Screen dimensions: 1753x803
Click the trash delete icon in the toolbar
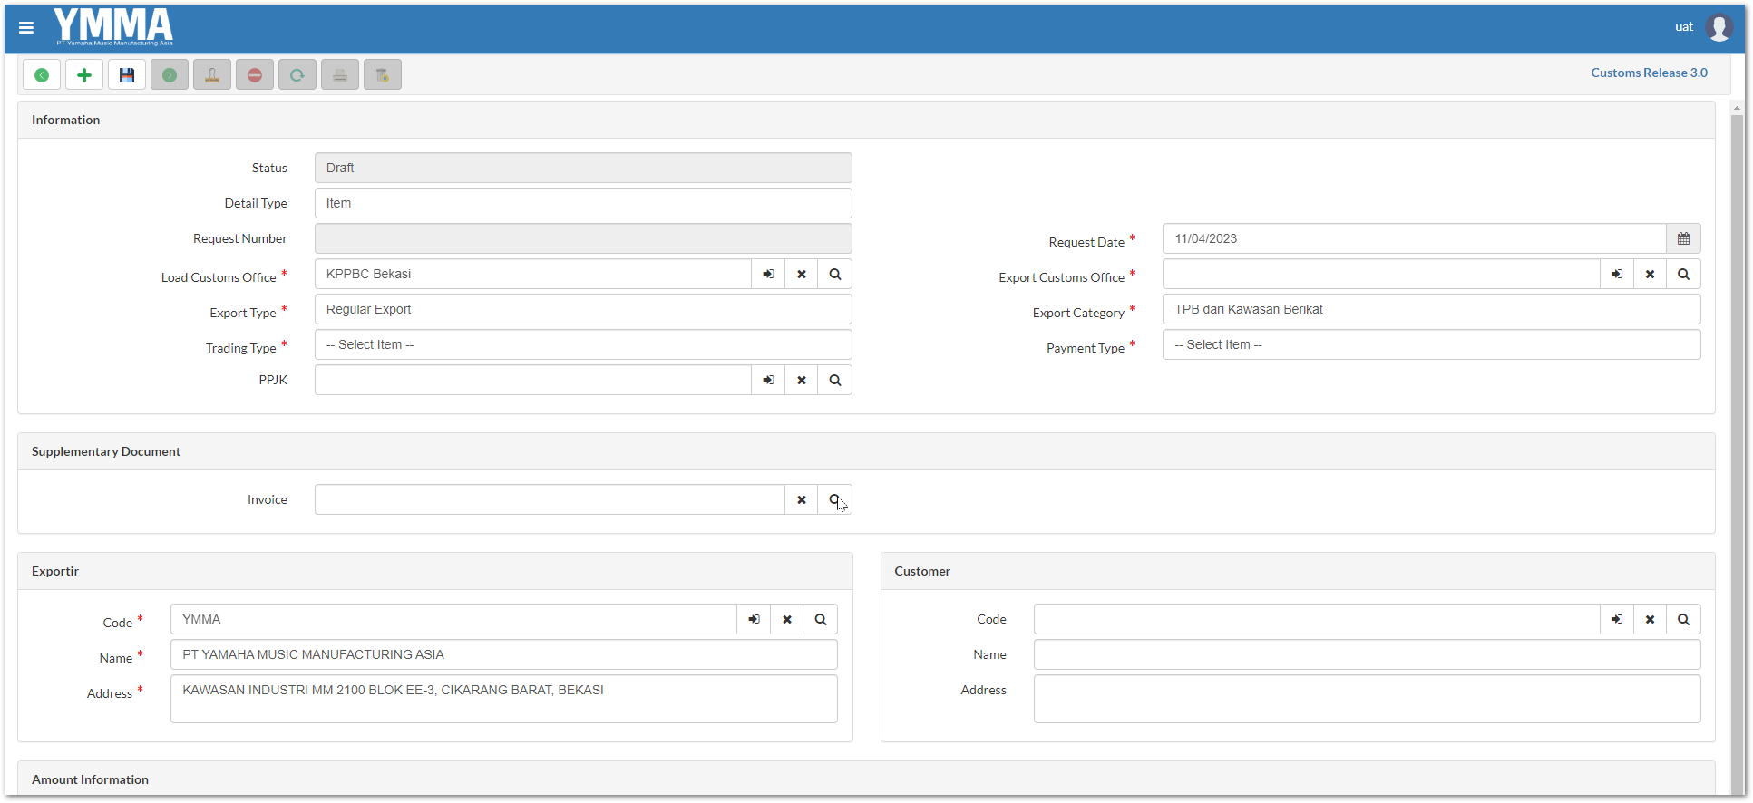point(383,75)
